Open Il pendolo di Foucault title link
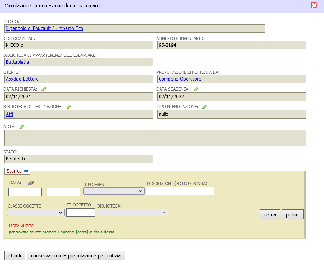The width and height of the screenshot is (324, 267). [x=44, y=28]
